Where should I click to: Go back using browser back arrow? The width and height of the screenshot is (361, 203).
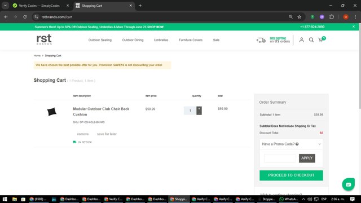tap(6, 17)
